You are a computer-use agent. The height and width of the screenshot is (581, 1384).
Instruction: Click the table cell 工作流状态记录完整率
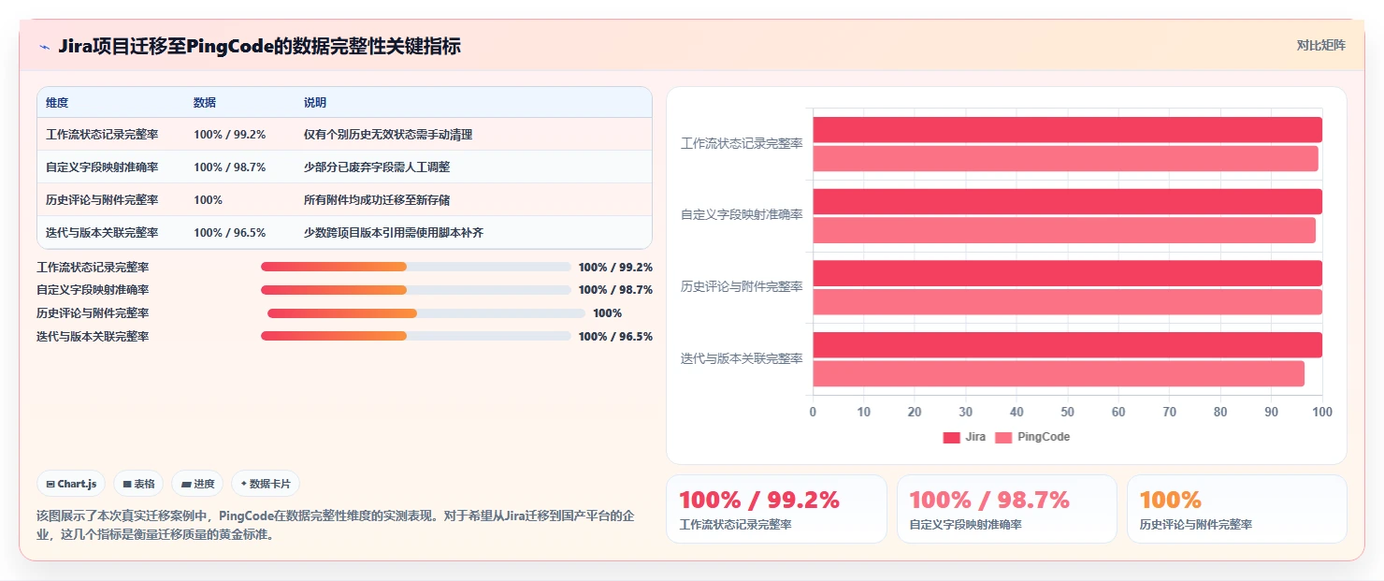102,135
